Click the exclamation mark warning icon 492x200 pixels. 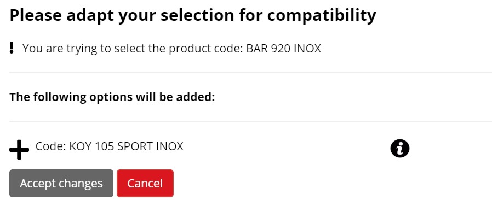pos(12,48)
